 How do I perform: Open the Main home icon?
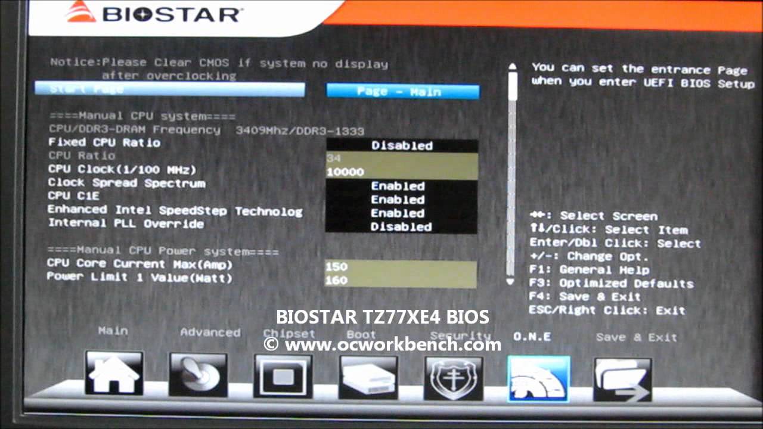(x=114, y=373)
